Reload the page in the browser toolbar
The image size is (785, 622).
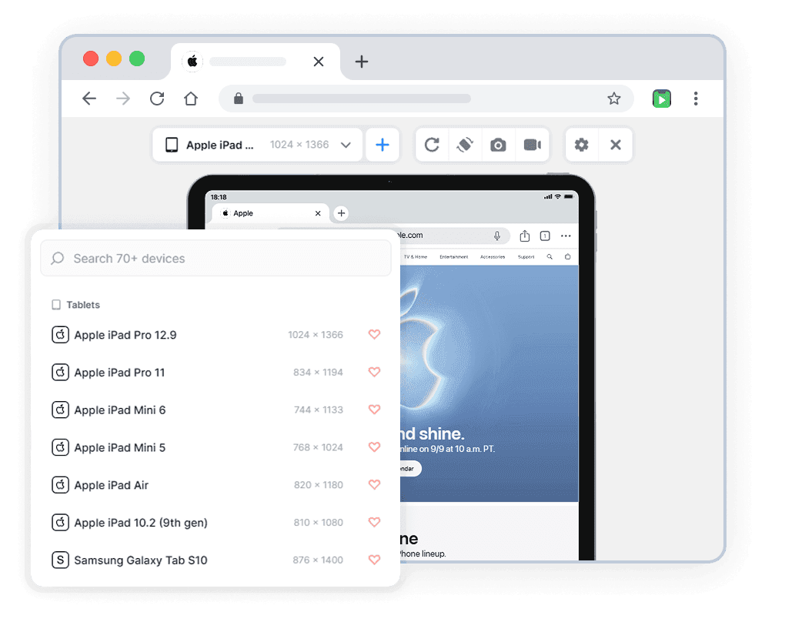click(157, 99)
